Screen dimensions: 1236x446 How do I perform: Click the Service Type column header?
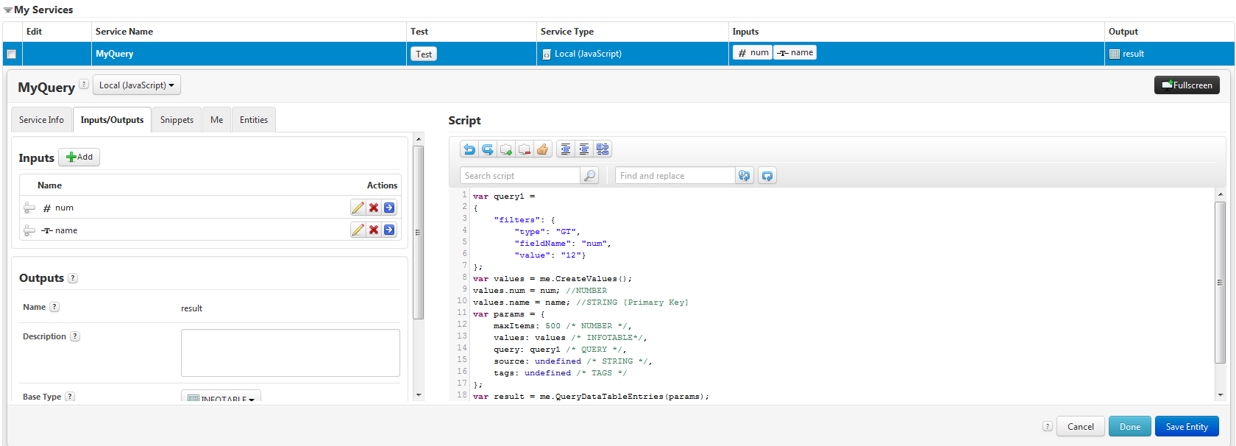(633, 32)
